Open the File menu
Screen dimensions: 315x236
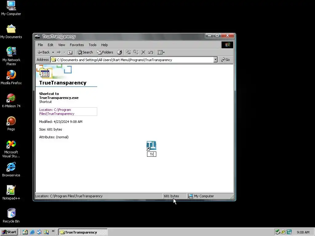point(40,45)
